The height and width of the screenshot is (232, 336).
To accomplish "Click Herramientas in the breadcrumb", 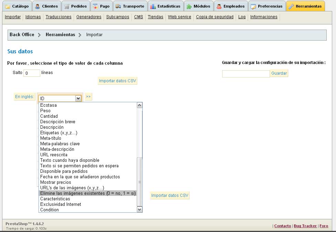I will coord(61,34).
